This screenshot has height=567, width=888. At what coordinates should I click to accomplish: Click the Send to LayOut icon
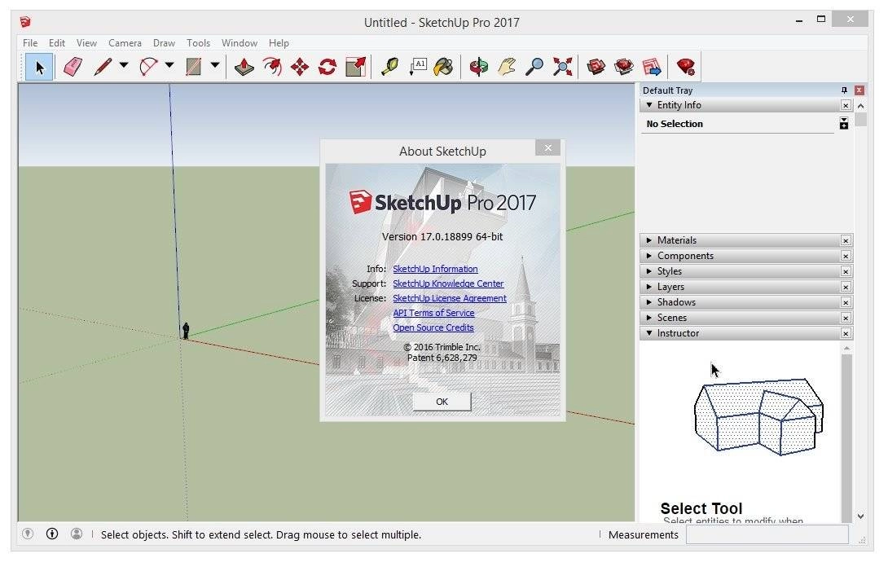[x=652, y=68]
